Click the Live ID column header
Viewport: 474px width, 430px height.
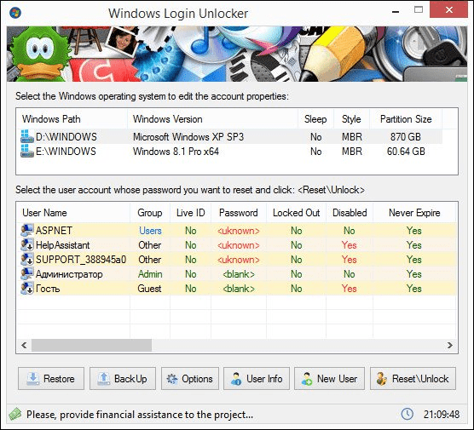coord(190,213)
